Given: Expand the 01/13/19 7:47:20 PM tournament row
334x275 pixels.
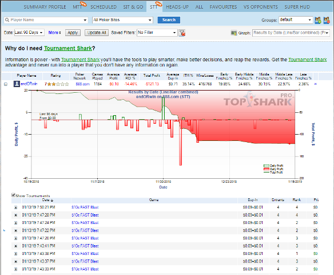Looking at the screenshot, I should [x=16, y=238].
